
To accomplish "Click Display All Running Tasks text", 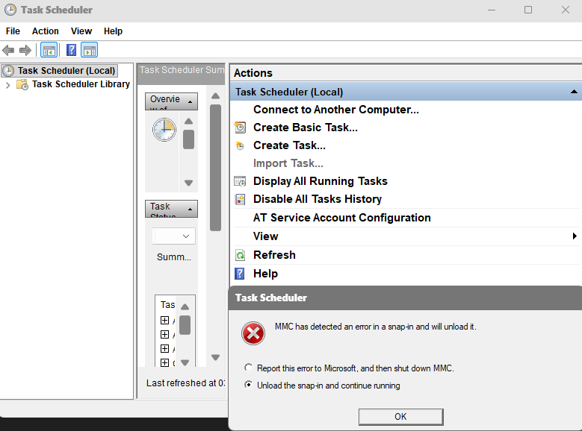I will point(321,181).
